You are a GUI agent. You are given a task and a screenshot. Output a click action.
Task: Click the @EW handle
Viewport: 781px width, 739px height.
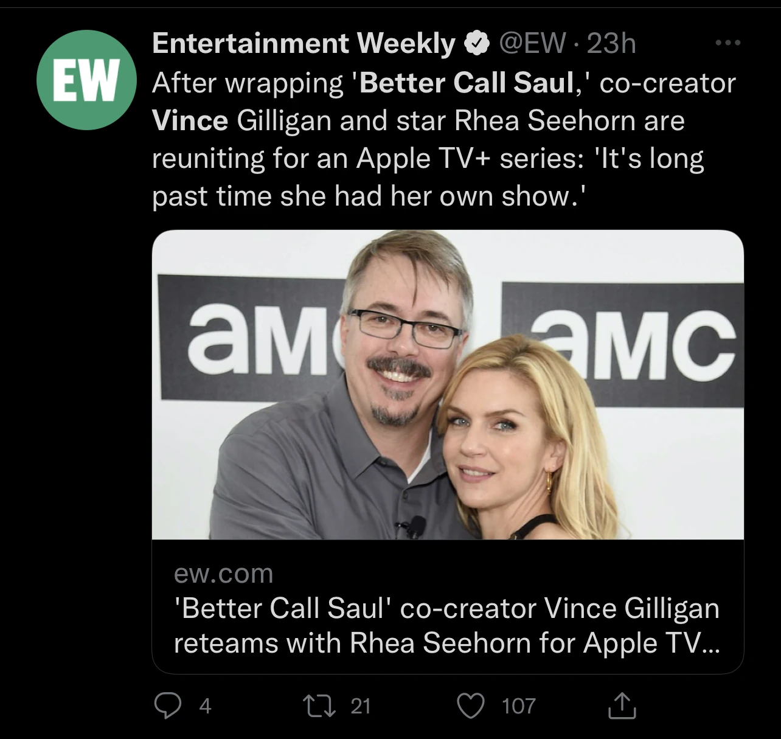532,43
